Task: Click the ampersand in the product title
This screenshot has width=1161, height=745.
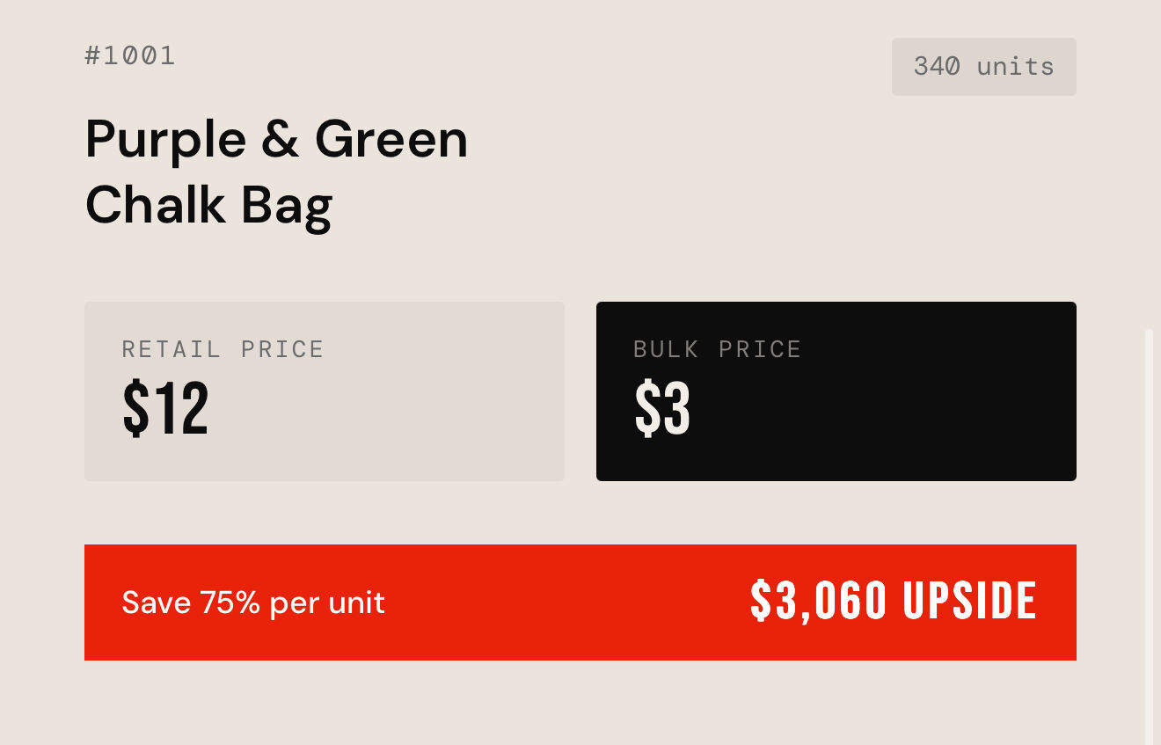Action: pyautogui.click(x=280, y=140)
